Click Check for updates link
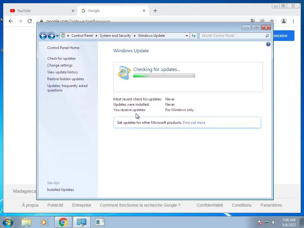Image resolution: width=304 pixels, height=228 pixels. (61, 58)
